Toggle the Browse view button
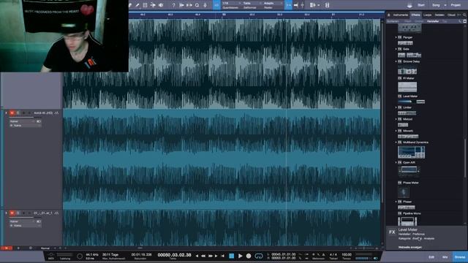The image size is (468, 263). [460, 257]
